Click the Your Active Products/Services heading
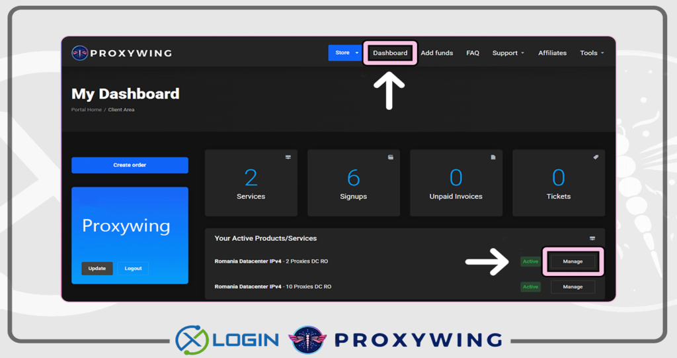 [x=266, y=238]
